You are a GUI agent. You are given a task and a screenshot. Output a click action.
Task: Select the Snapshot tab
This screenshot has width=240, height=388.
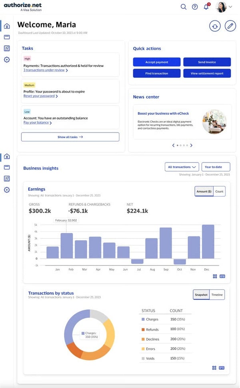201,295
